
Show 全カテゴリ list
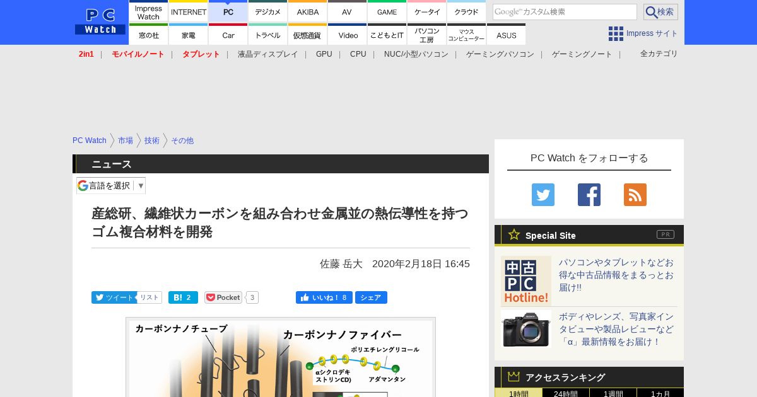click(x=659, y=54)
